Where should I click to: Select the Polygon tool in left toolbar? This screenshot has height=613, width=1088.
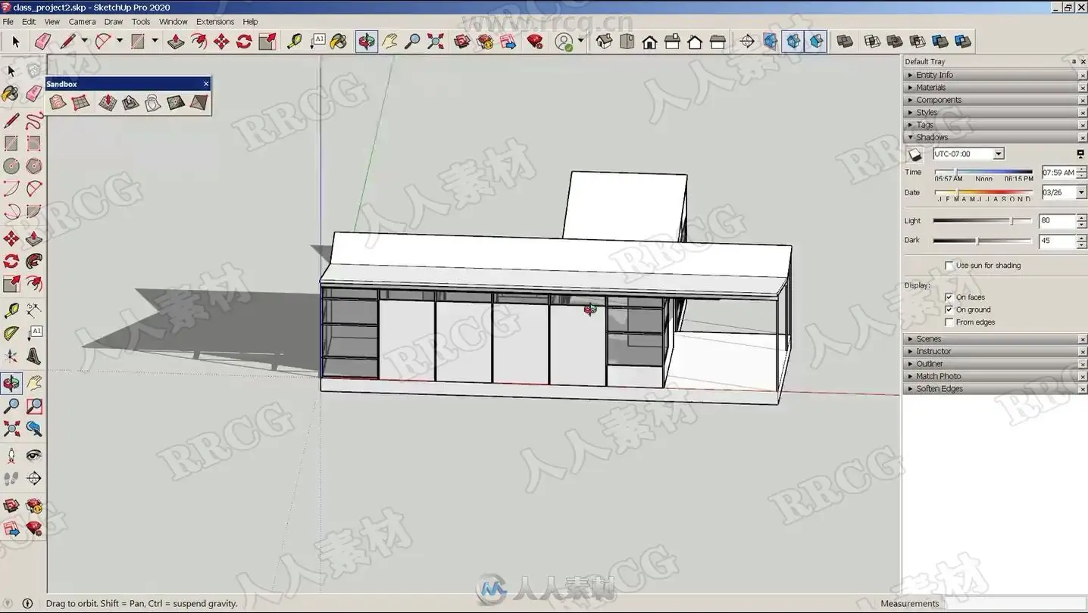(34, 166)
